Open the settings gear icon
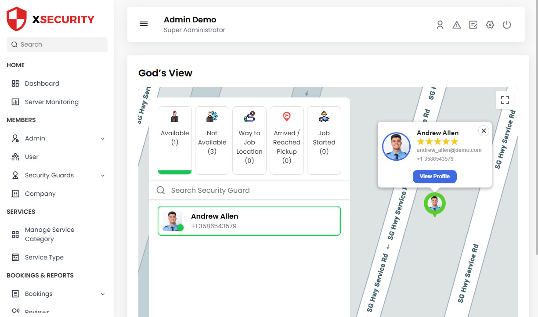This screenshot has height=317, width=538. [490, 25]
